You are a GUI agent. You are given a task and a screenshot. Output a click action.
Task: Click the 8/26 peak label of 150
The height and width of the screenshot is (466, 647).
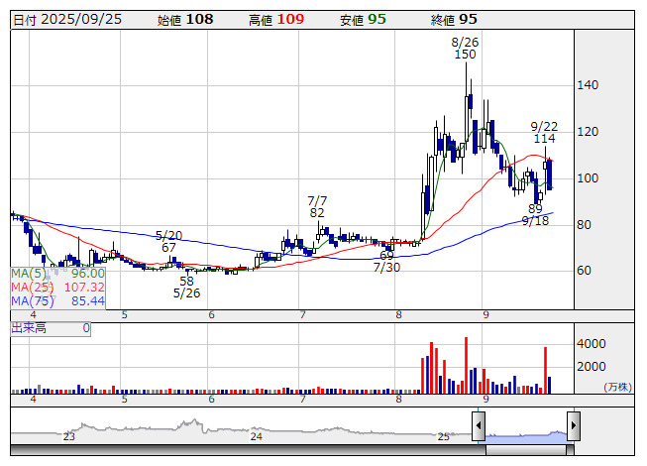coord(465,49)
